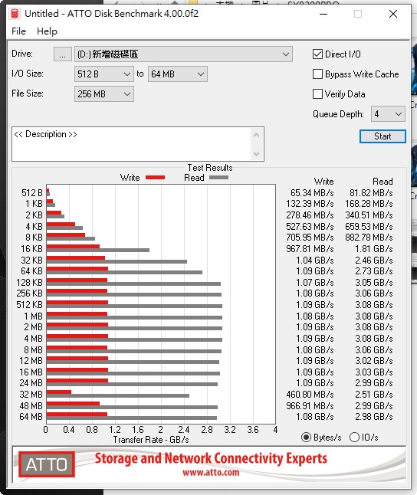Open the Help menu
Image resolution: width=417 pixels, height=495 pixels.
coord(47,31)
